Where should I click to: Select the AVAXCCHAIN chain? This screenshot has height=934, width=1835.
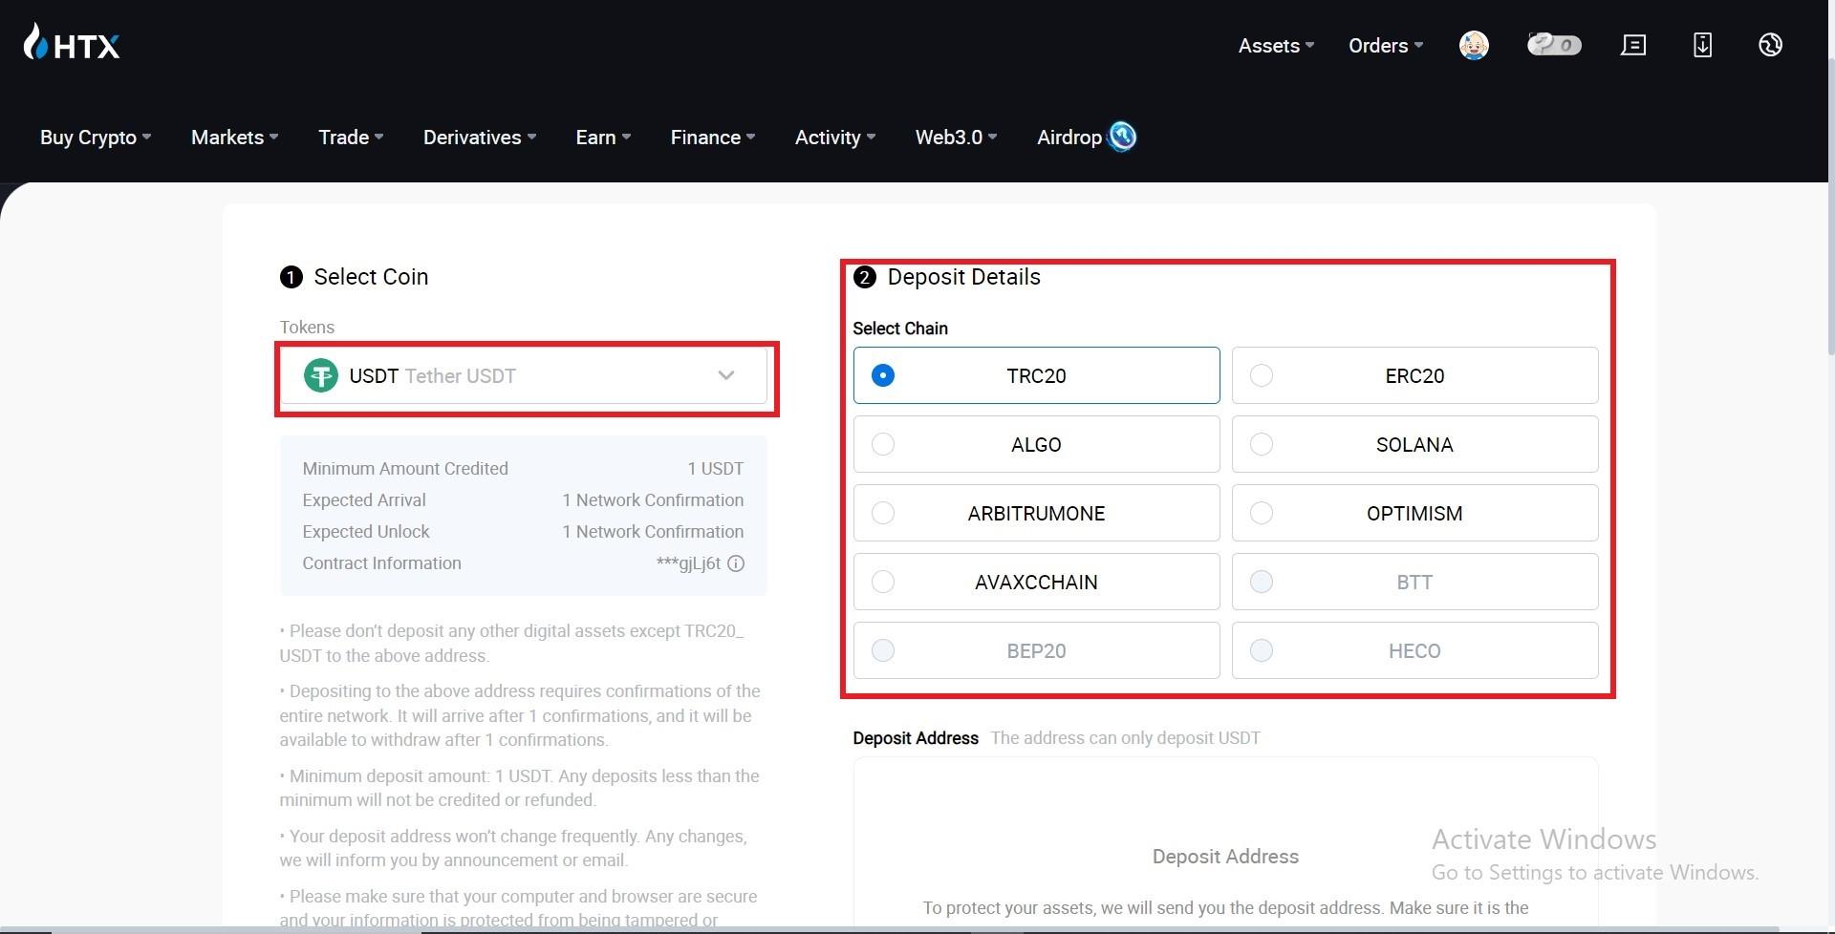pos(1036,582)
